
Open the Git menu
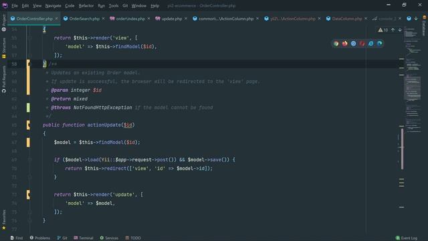click(125, 6)
